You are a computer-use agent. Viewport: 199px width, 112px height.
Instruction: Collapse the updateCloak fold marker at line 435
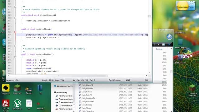pyautogui.click(x=15, y=32)
